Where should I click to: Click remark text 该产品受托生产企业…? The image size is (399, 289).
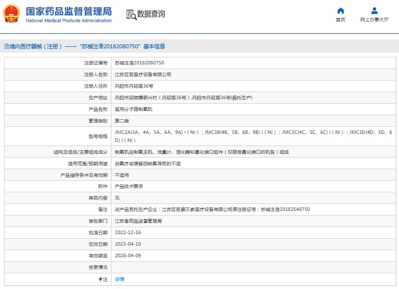[x=212, y=209]
